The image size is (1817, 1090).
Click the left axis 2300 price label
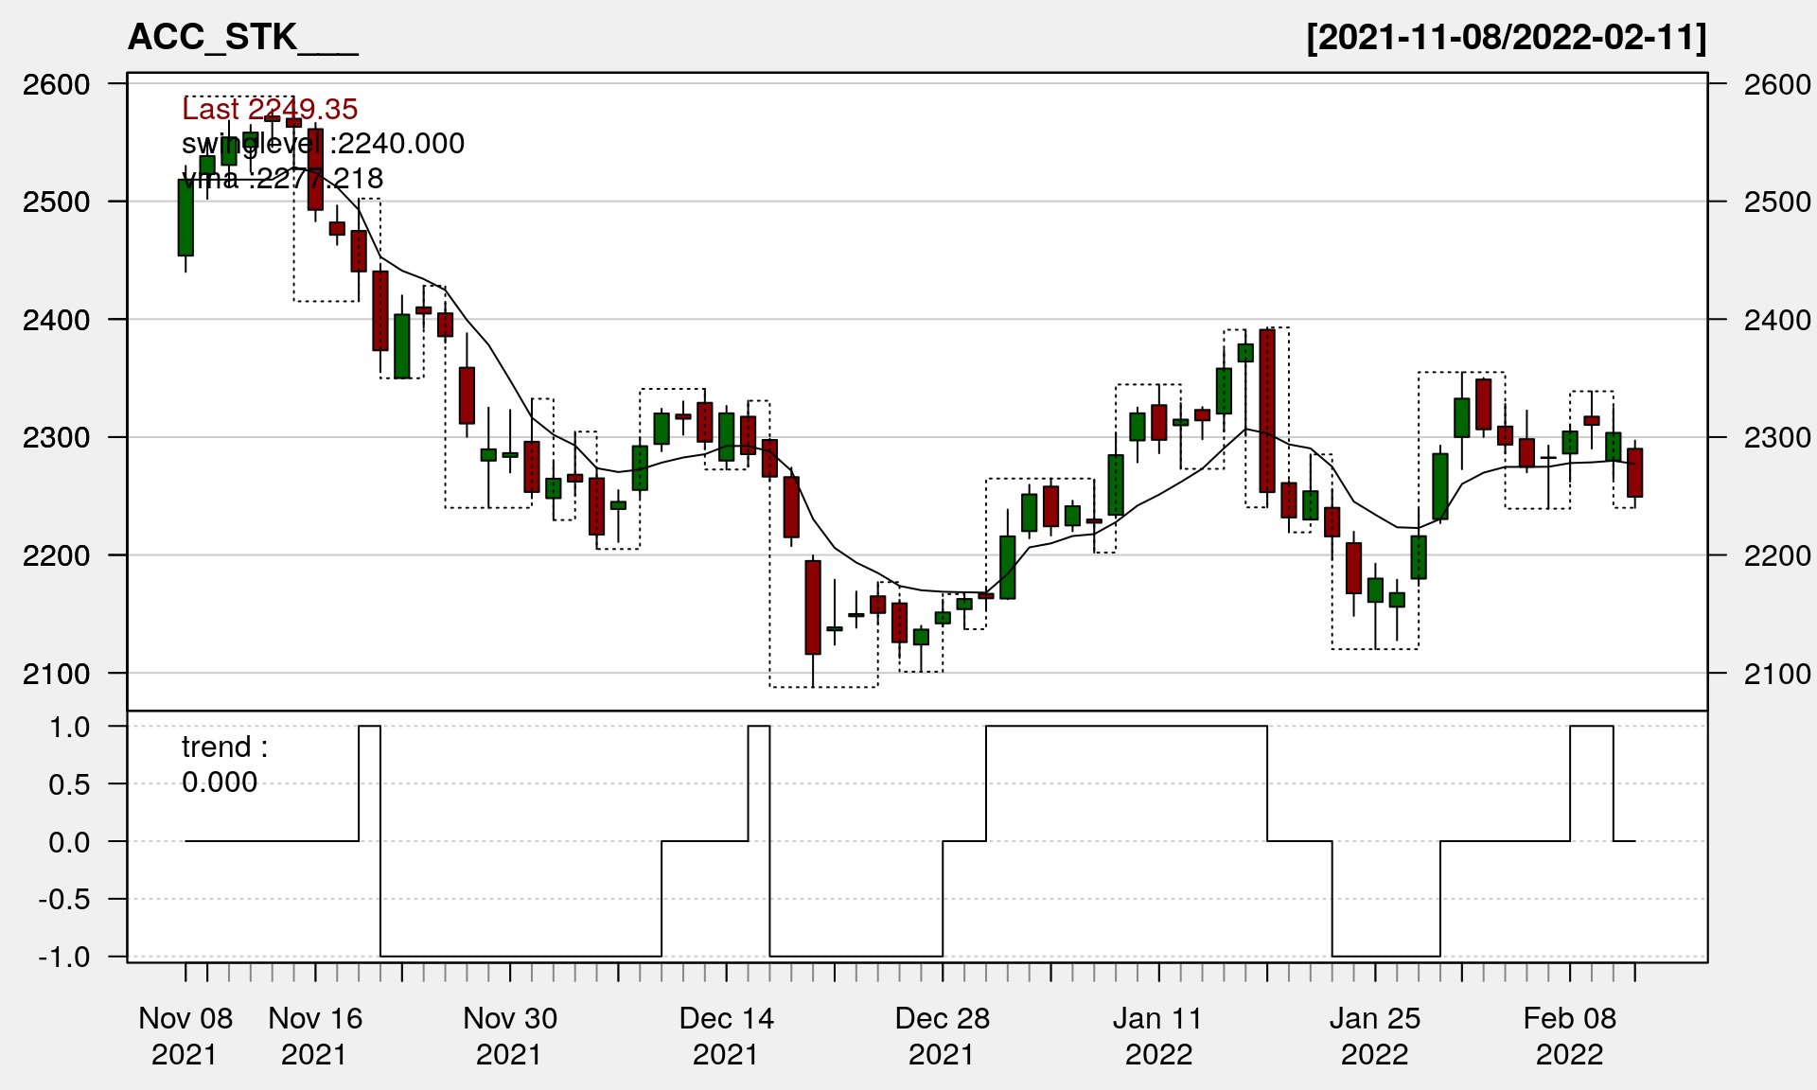[57, 438]
